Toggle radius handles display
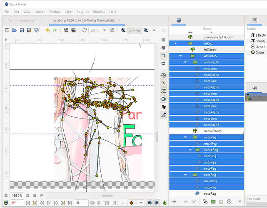 [163, 99]
